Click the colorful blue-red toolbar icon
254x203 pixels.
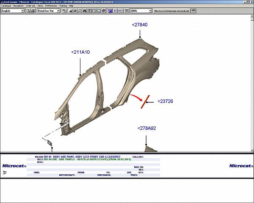110,11
